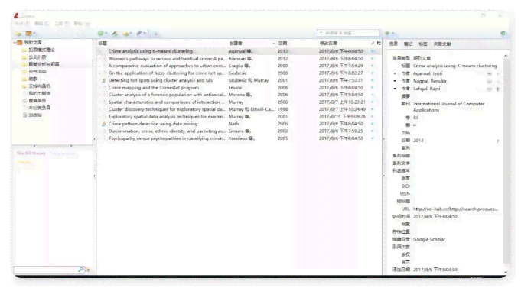Click the green Sync icon at far right
Screen dimensions: 521x288
tap(503, 33)
